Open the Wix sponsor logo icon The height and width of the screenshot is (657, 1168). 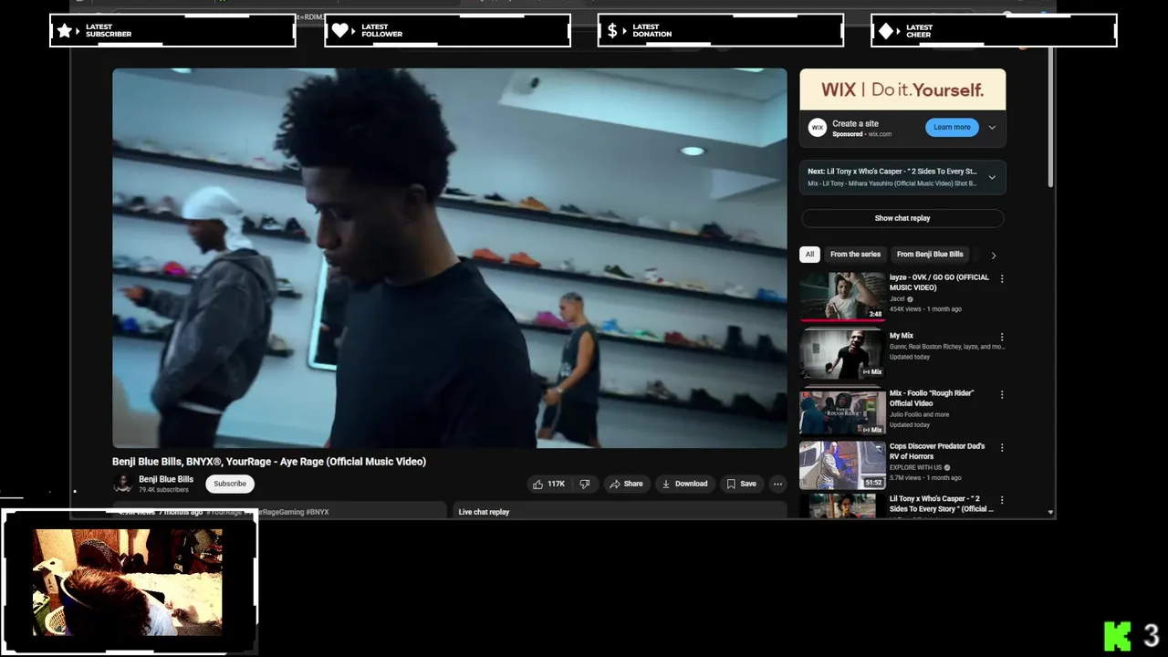point(818,128)
